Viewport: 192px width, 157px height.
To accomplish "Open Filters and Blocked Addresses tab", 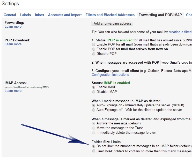I will point(110,15).
